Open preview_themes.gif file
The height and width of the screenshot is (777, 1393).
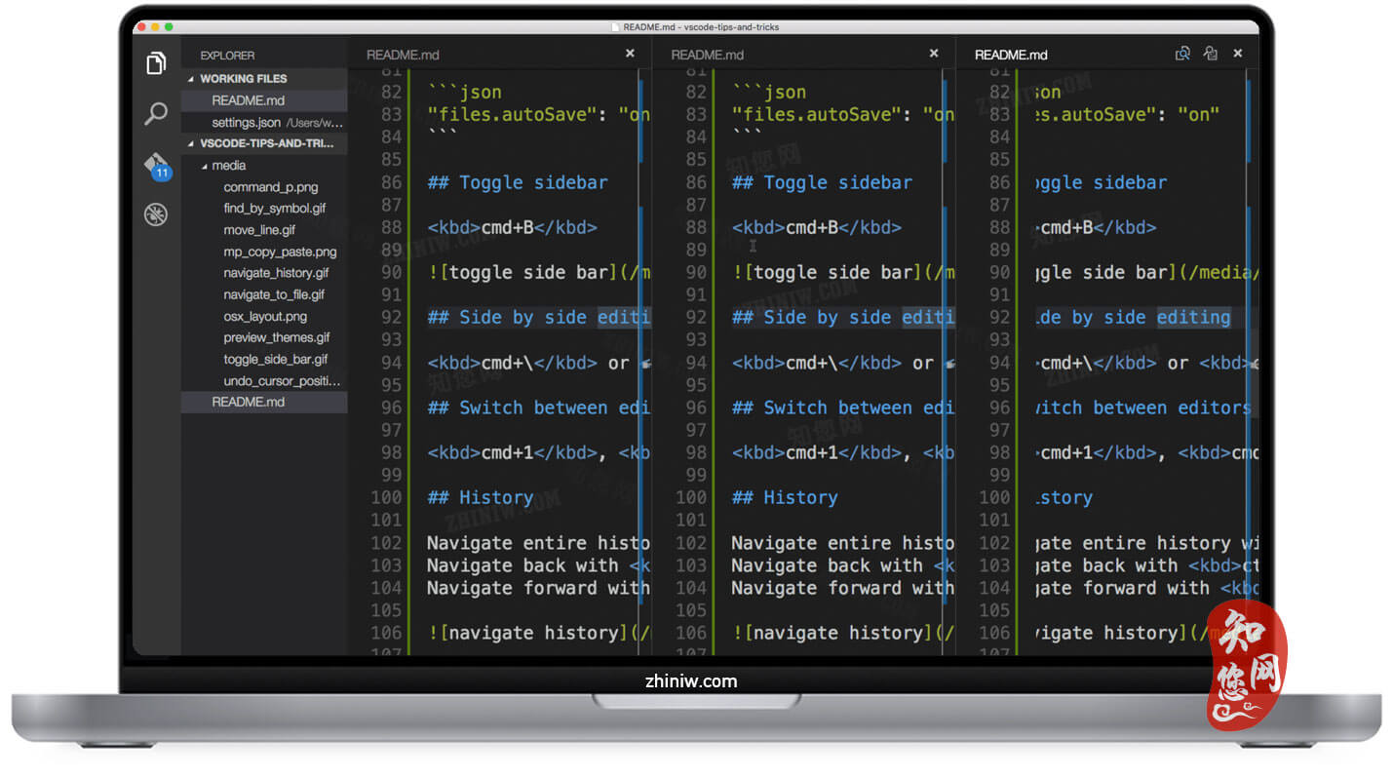(x=277, y=337)
